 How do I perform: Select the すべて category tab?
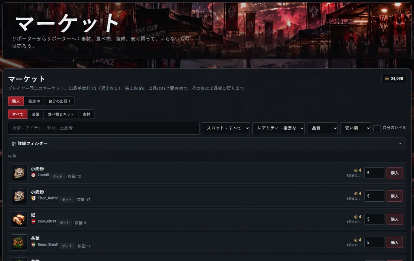pos(18,114)
